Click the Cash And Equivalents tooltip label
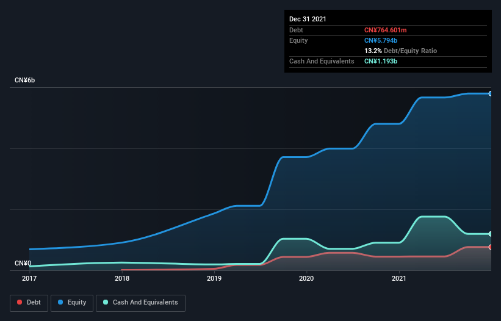Screen dimensions: 501x321 (x=322, y=61)
